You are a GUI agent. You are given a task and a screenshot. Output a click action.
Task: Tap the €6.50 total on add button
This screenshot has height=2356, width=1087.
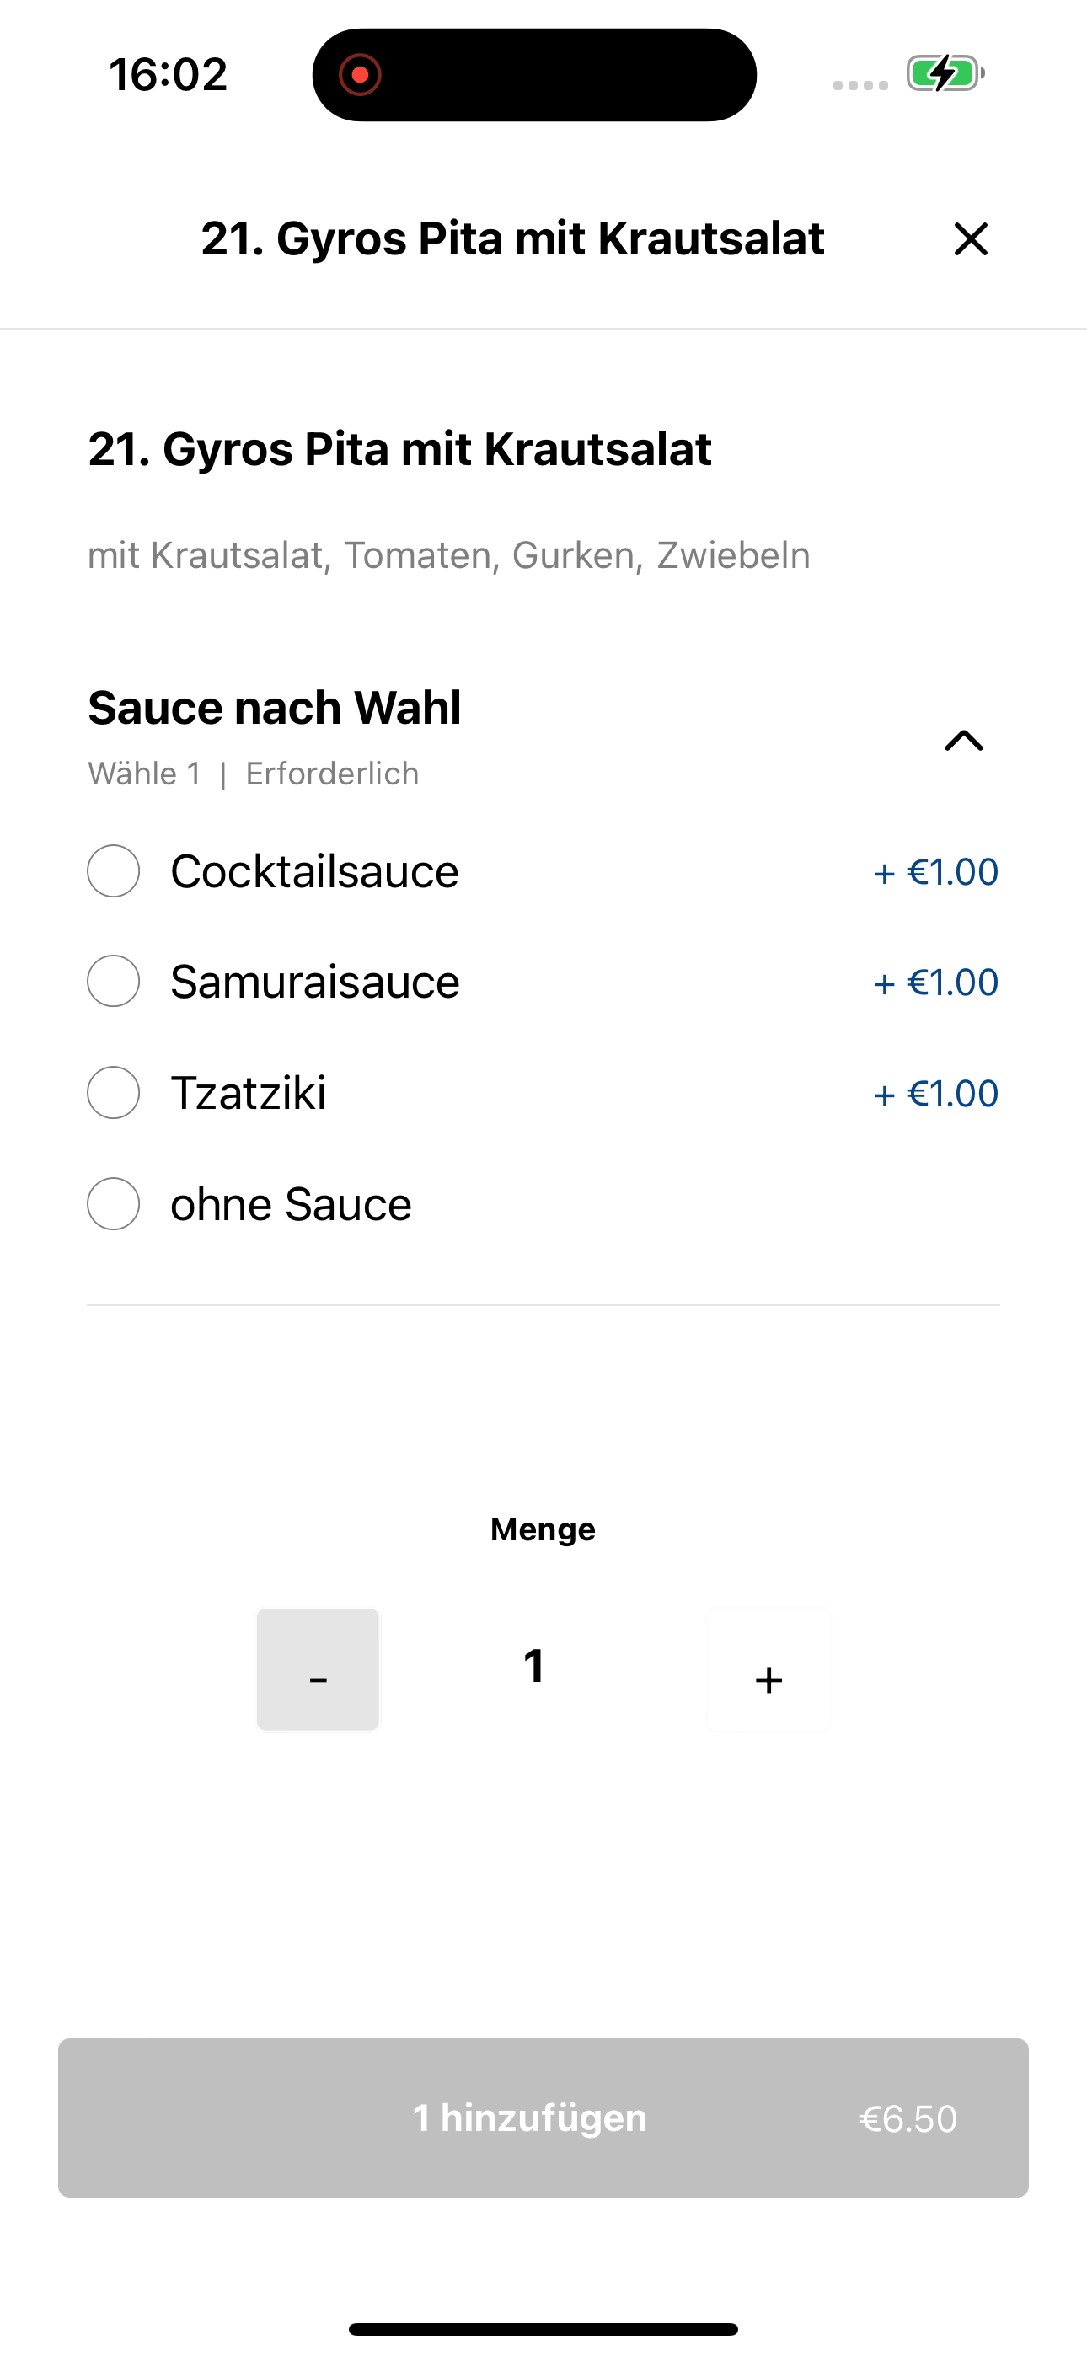click(x=908, y=2118)
